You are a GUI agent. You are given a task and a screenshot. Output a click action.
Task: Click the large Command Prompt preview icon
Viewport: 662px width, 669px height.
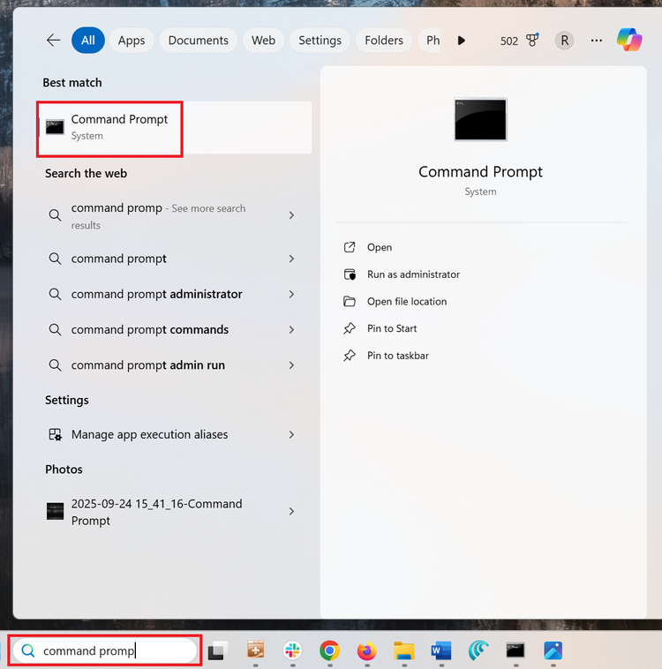(480, 119)
